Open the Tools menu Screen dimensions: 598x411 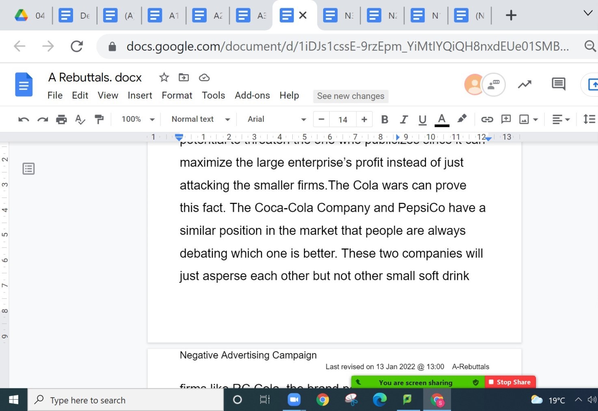(214, 95)
